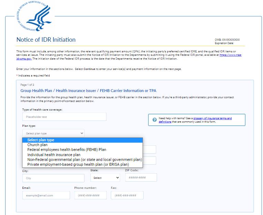Open the Plan type dropdown
263x215 pixels.
click(x=53, y=133)
